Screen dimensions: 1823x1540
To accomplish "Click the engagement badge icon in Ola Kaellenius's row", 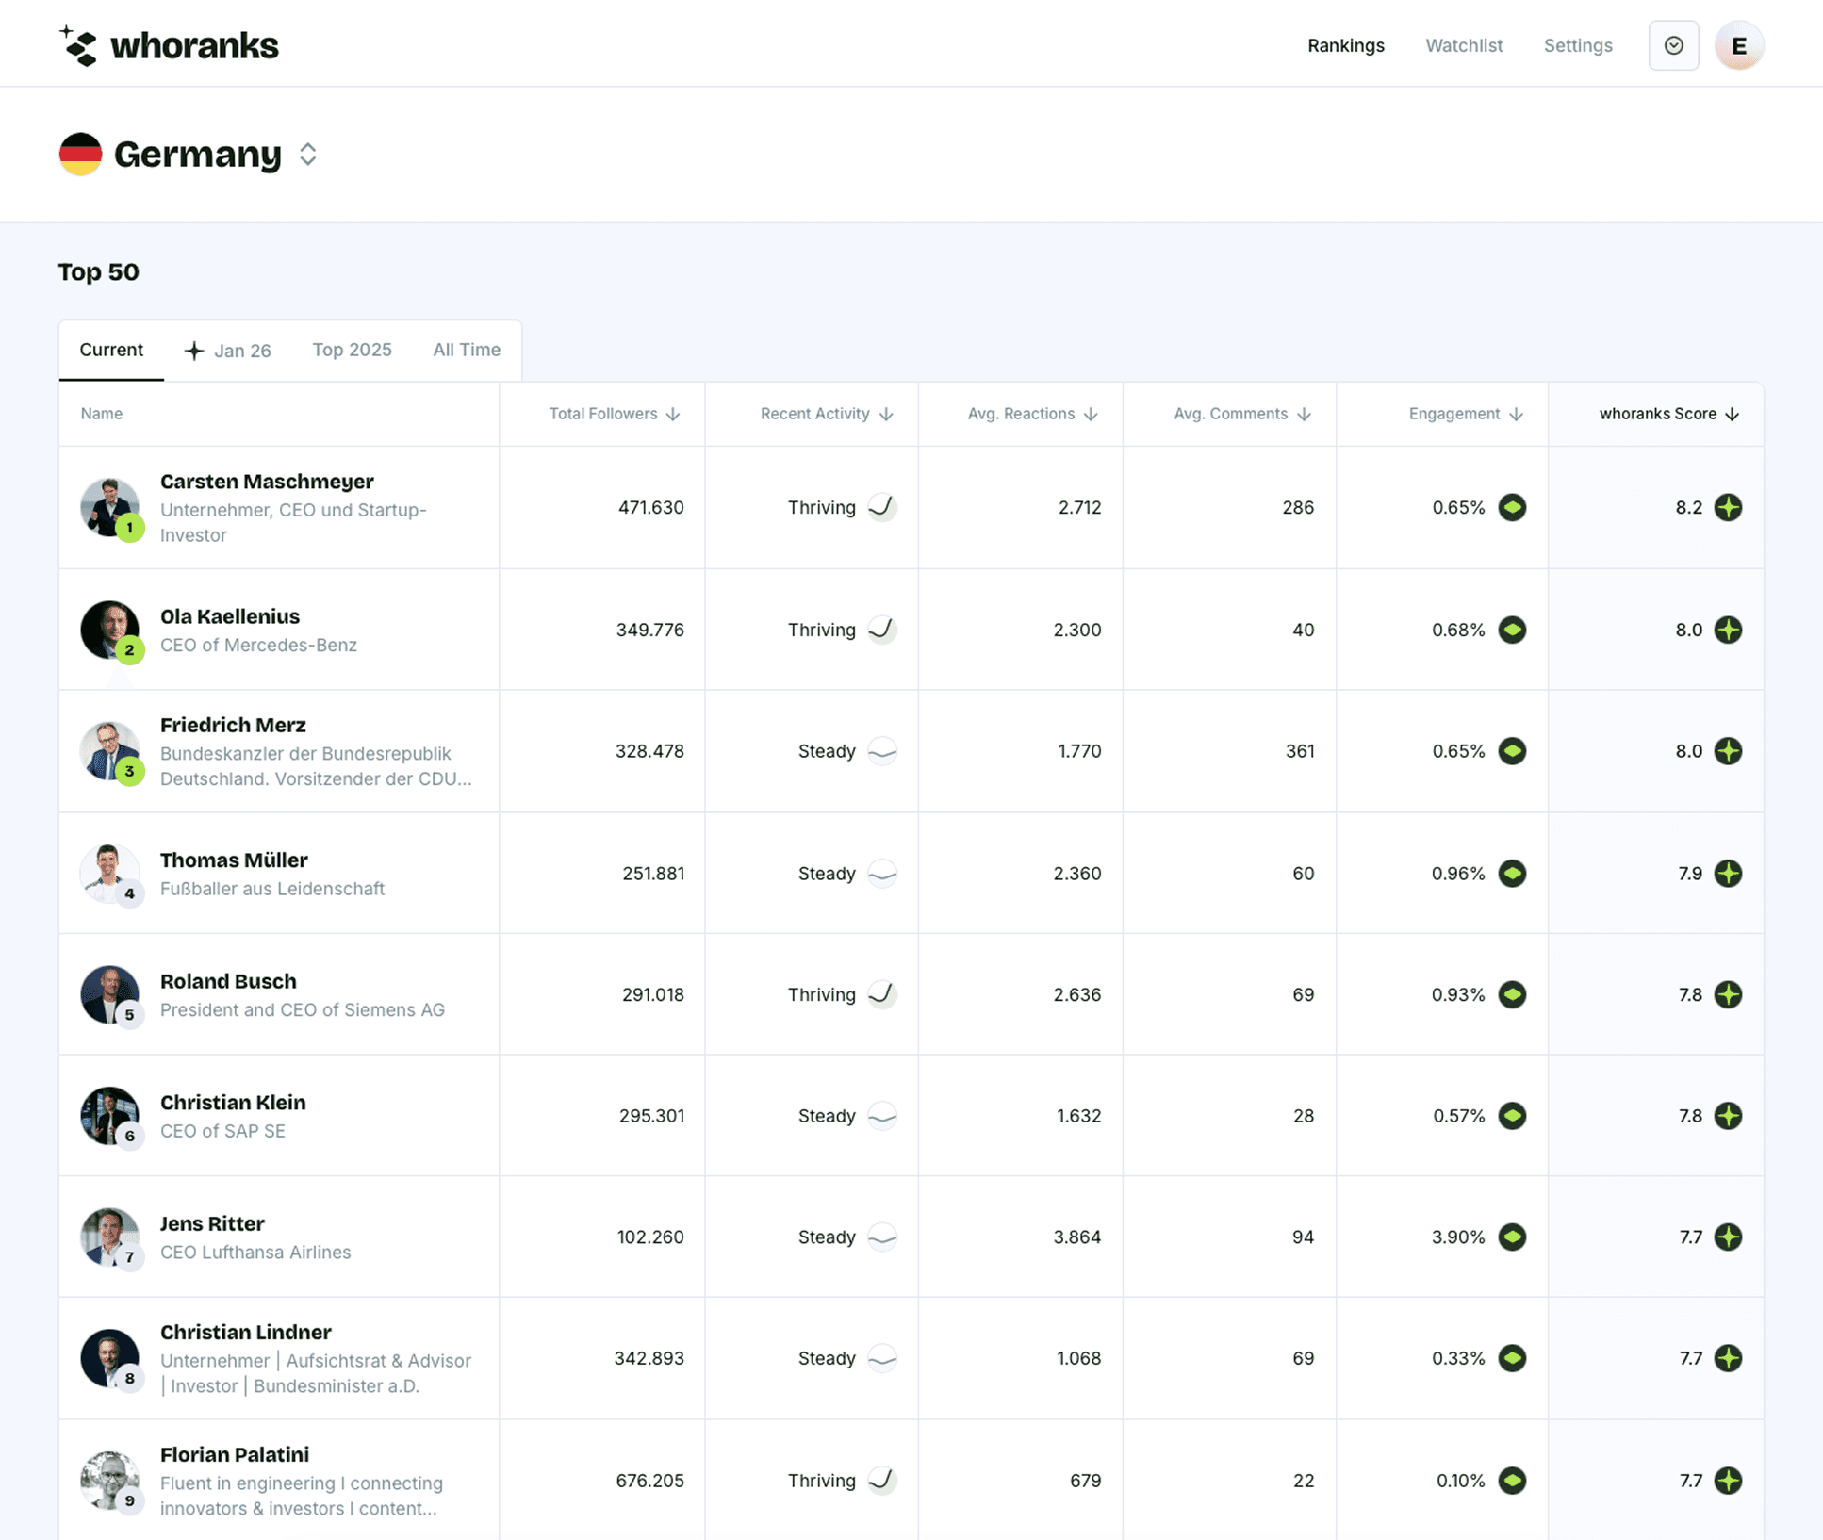I will tap(1513, 630).
